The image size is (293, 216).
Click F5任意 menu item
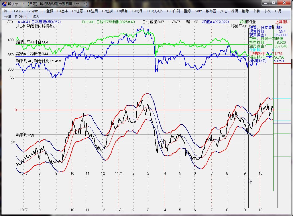pos(78,11)
